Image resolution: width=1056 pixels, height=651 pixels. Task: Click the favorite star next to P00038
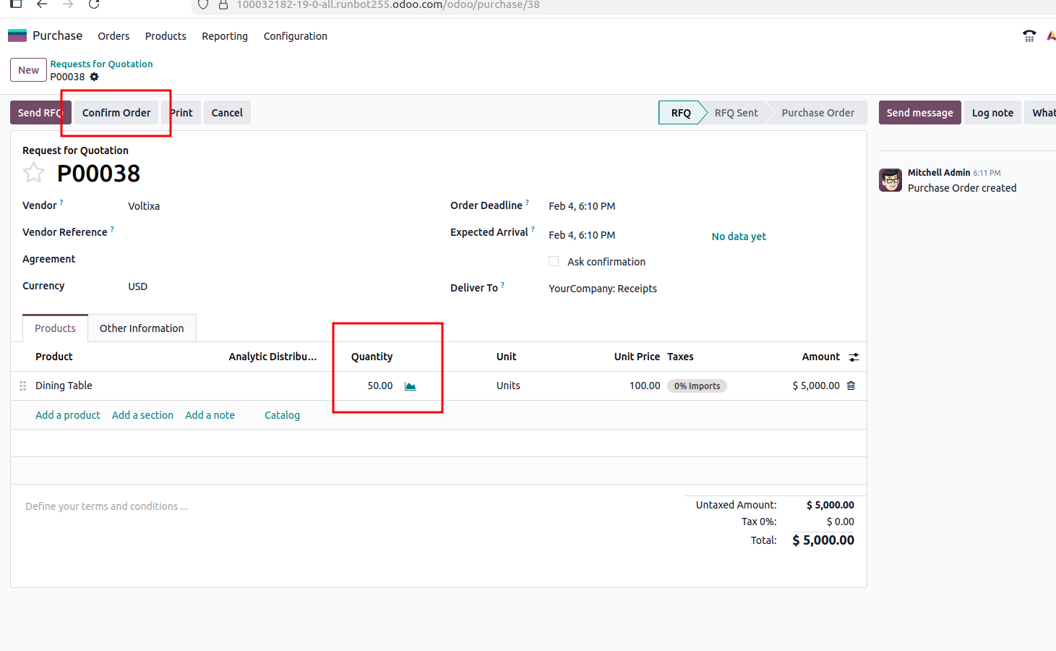coord(33,173)
